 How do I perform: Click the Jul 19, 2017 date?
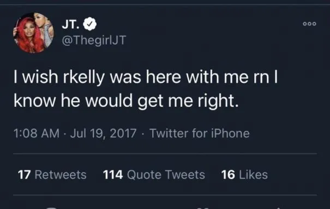pyautogui.click(x=103, y=133)
